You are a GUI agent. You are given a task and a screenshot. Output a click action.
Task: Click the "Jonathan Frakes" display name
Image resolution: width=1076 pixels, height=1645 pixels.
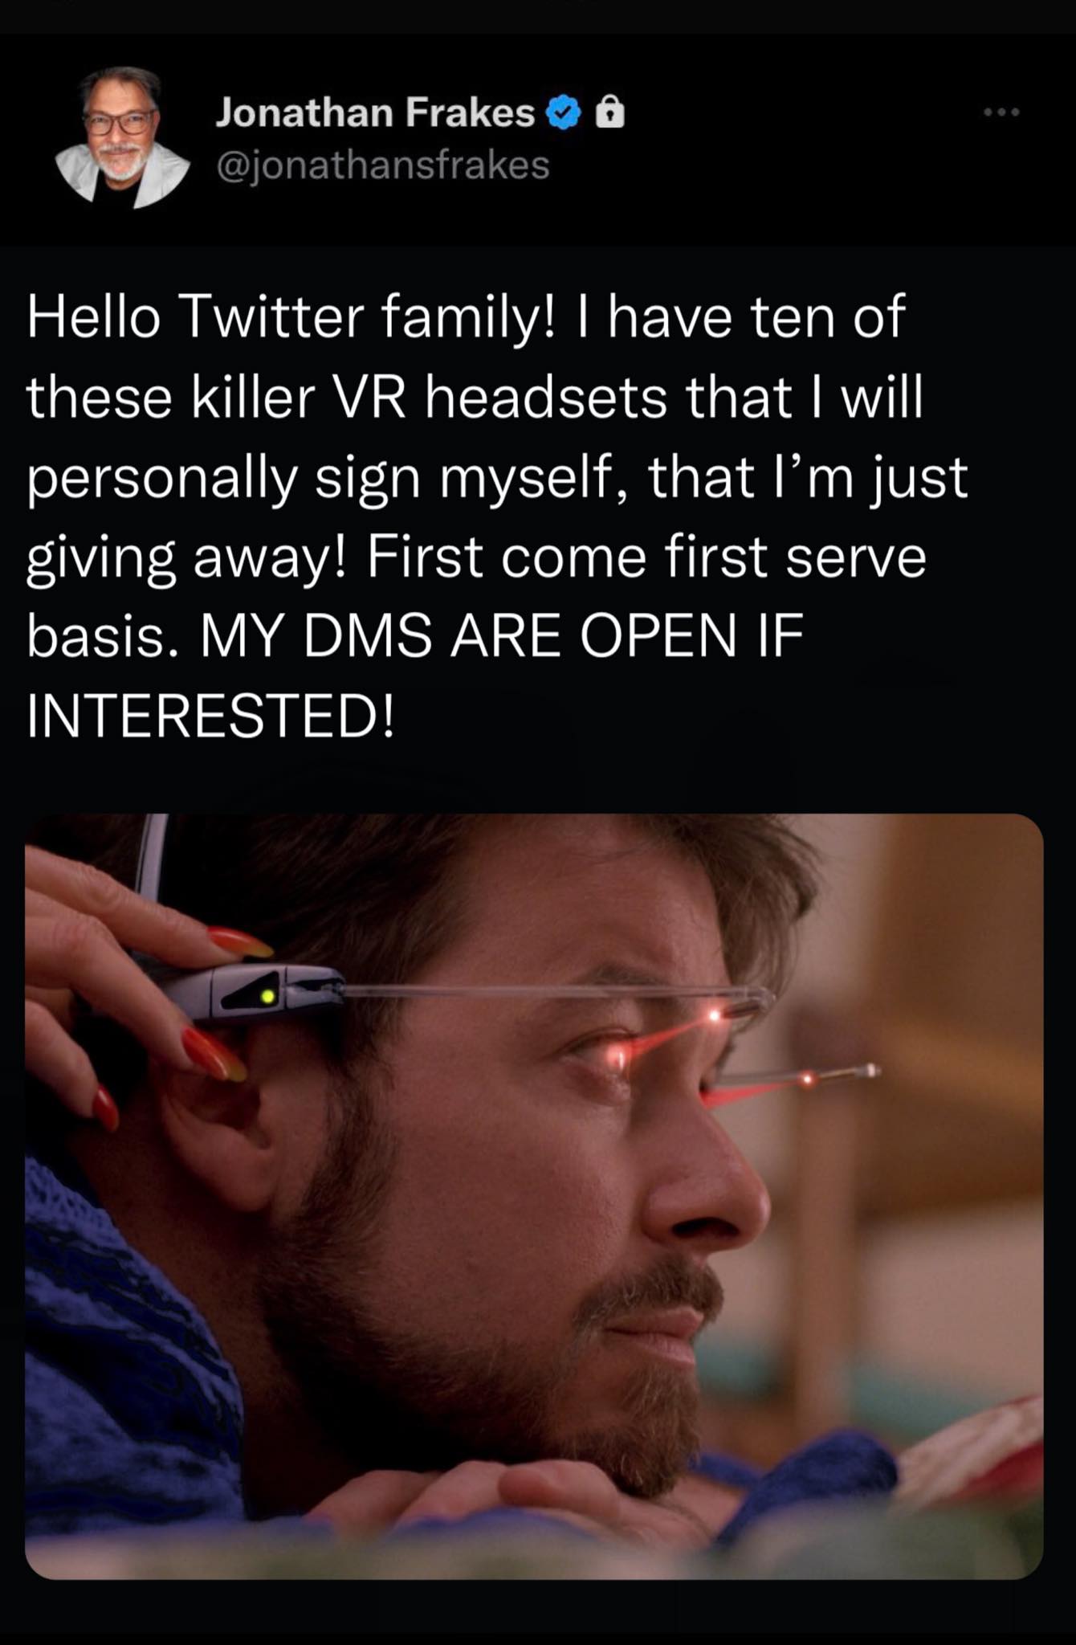(375, 112)
